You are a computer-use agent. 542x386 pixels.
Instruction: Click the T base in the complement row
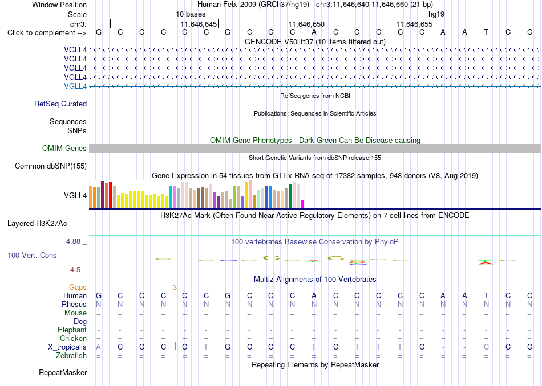tap(486, 32)
